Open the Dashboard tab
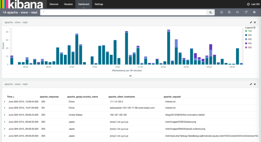This screenshot has height=142, width=261. (84, 4)
